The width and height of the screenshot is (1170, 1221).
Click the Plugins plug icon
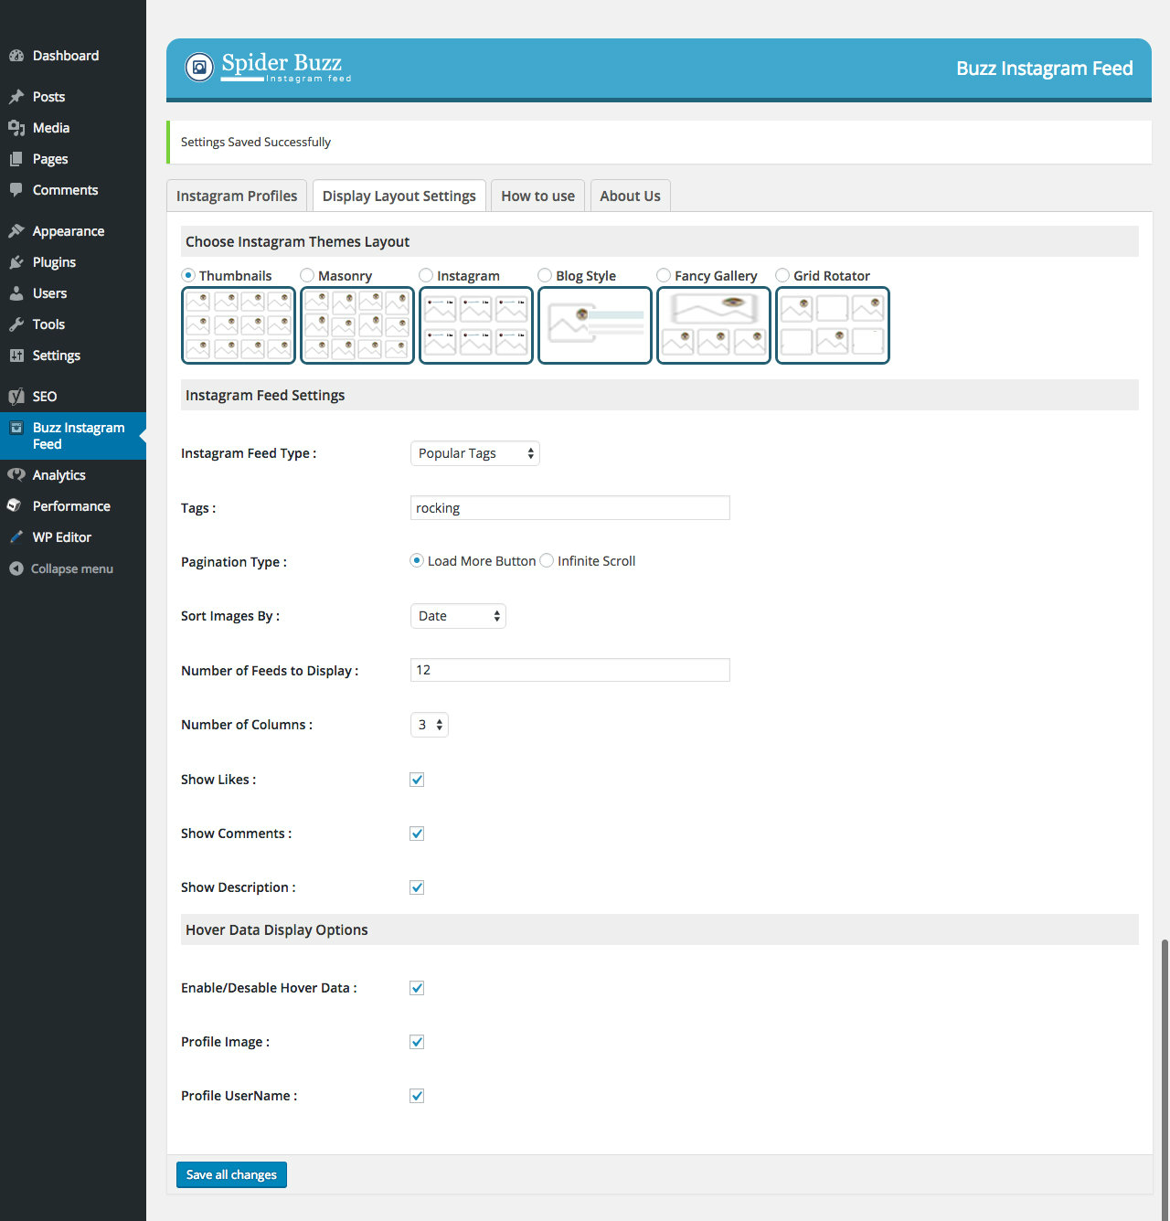tap(16, 262)
